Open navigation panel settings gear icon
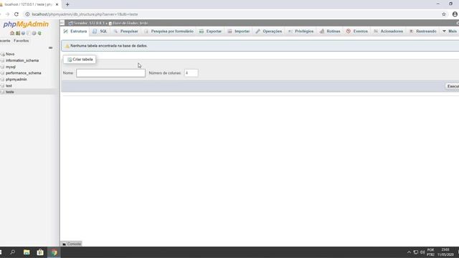 [x=34, y=34]
